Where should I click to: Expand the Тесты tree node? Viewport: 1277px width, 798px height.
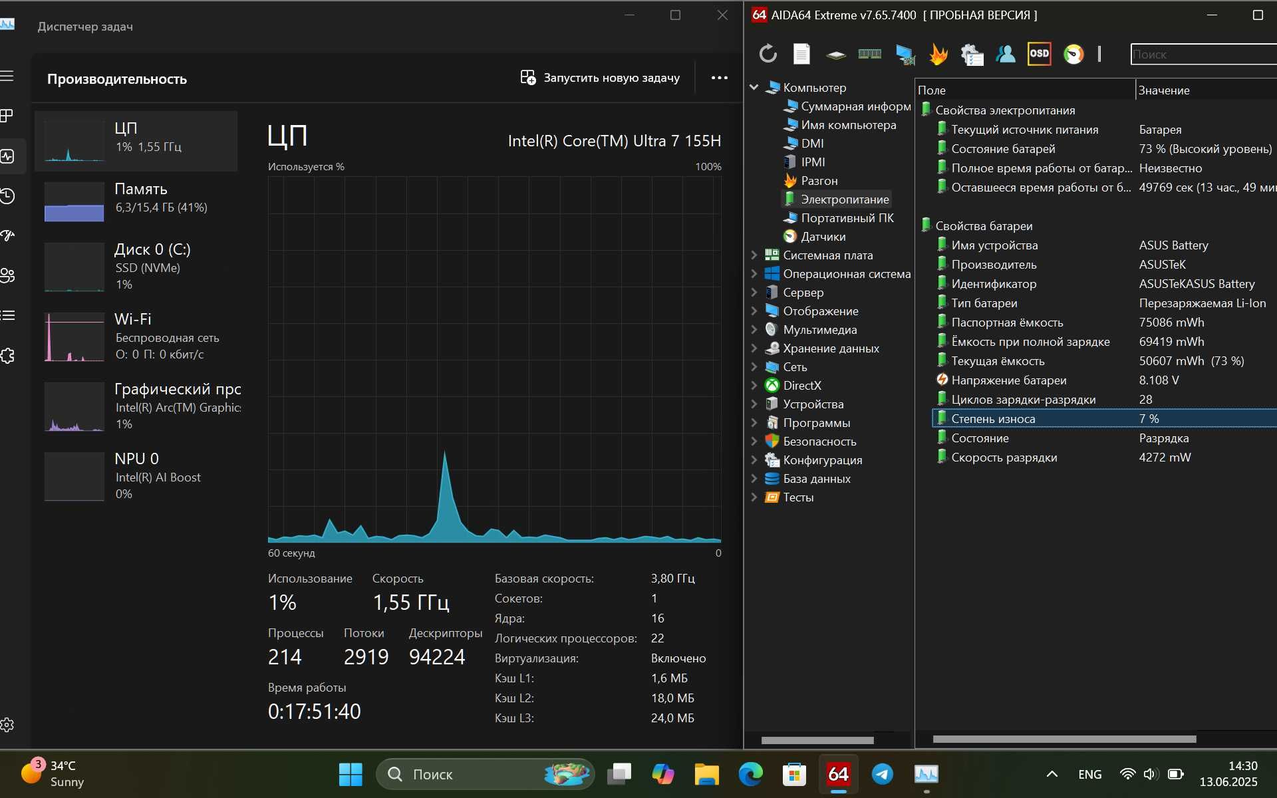point(754,497)
